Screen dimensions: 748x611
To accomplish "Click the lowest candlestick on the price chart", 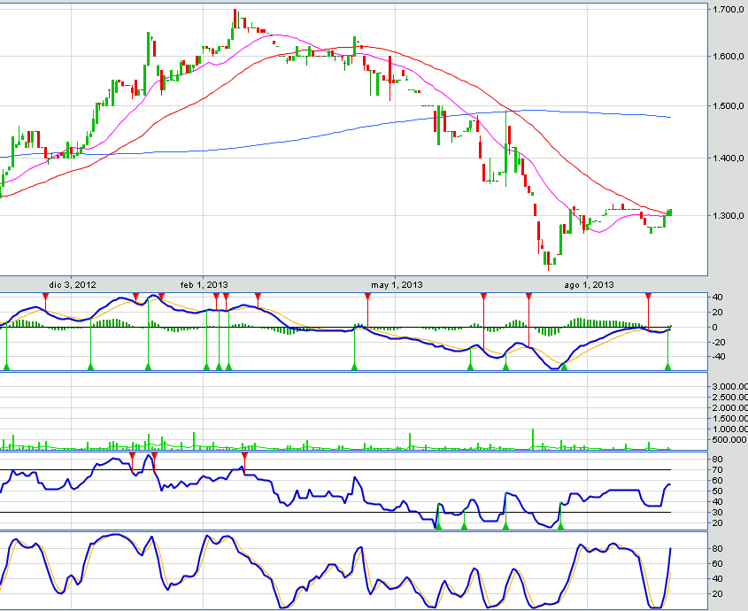I will pos(550,260).
